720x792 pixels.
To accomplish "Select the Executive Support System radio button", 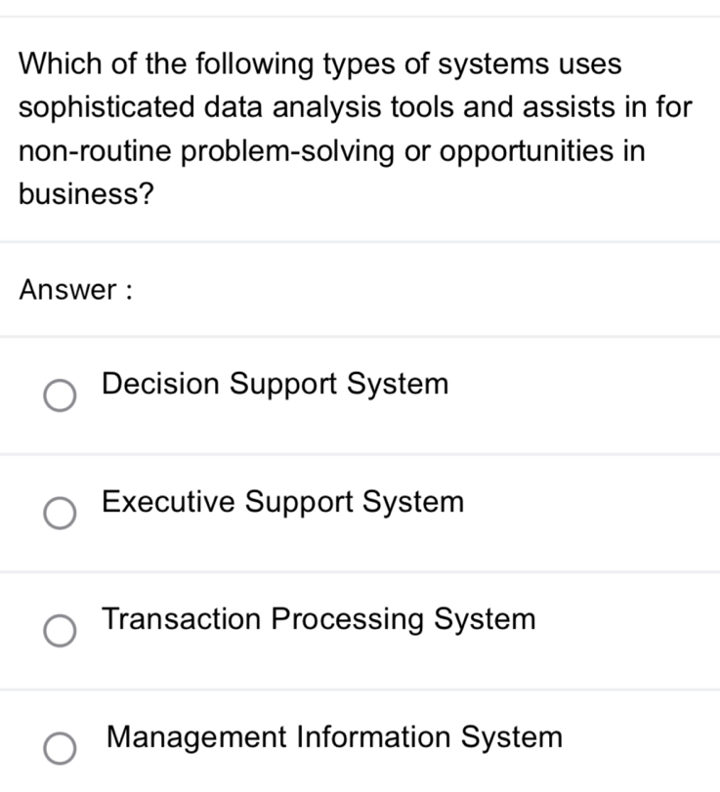I will click(60, 513).
